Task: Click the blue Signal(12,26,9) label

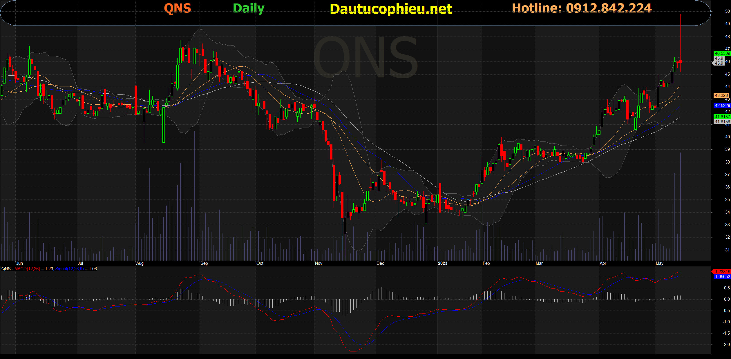Action: point(70,269)
